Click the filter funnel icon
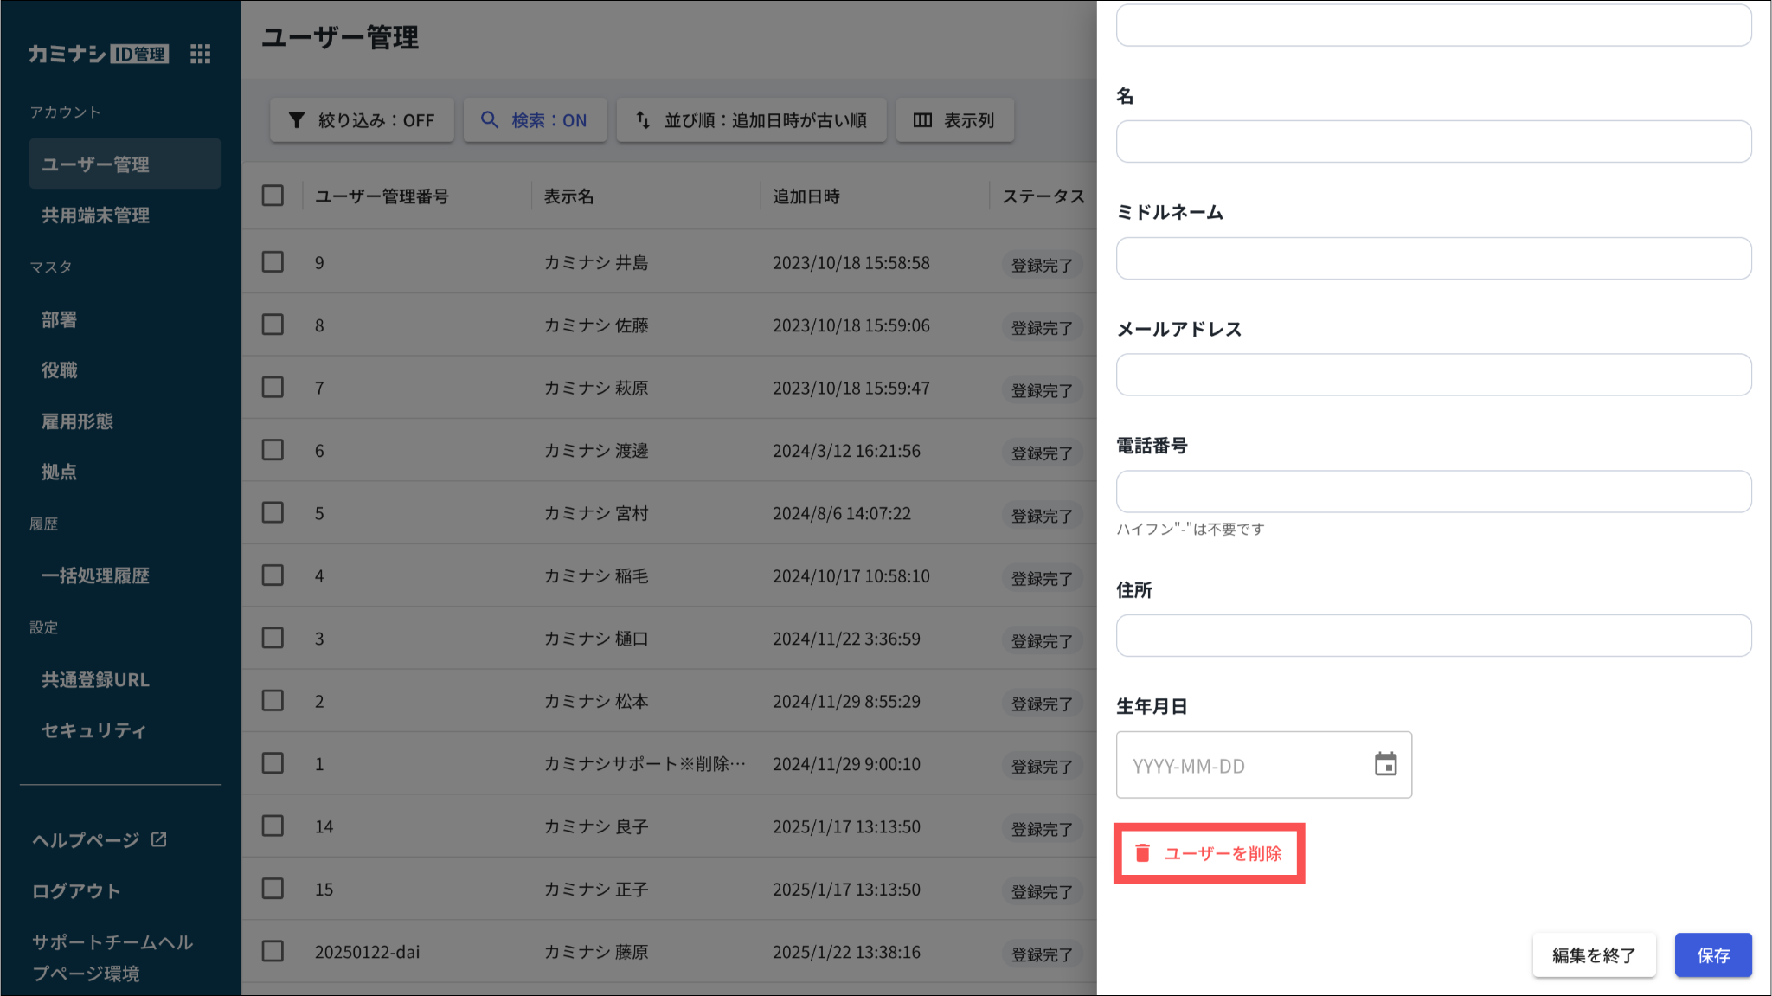 [296, 120]
